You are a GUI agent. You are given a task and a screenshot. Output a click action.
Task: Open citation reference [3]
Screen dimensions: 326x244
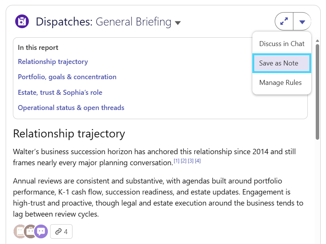pos(191,161)
